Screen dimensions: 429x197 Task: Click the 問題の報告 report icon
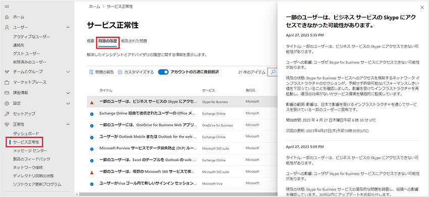point(91,72)
